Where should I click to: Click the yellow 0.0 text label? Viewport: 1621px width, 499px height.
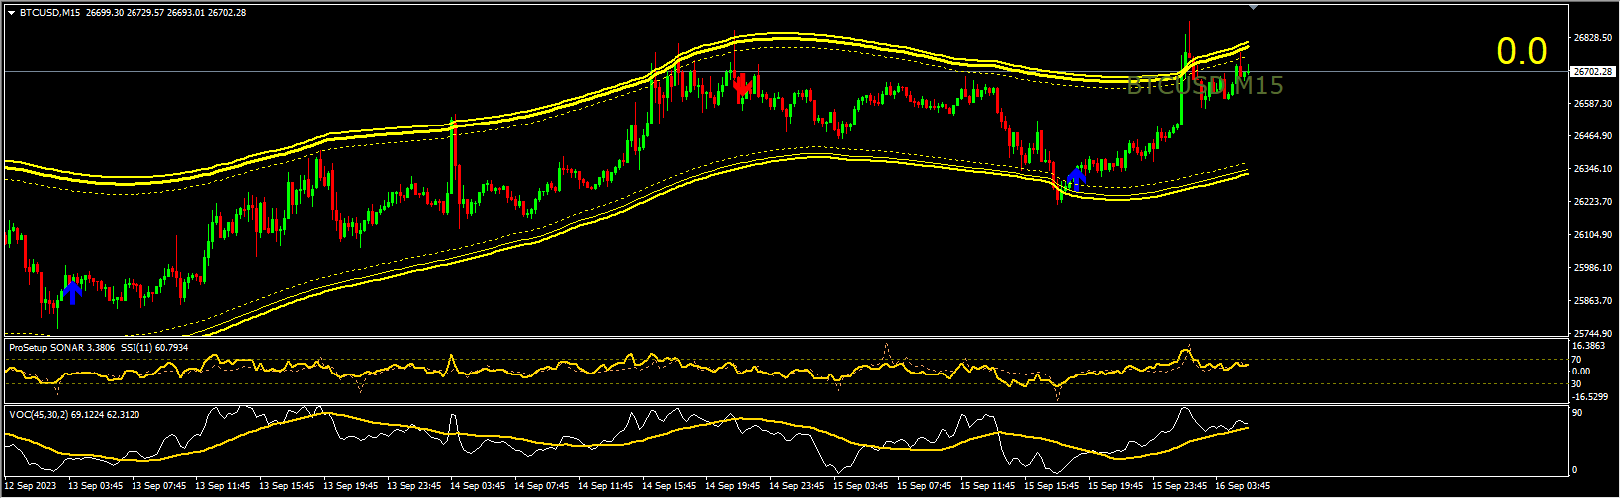[x=1522, y=52]
